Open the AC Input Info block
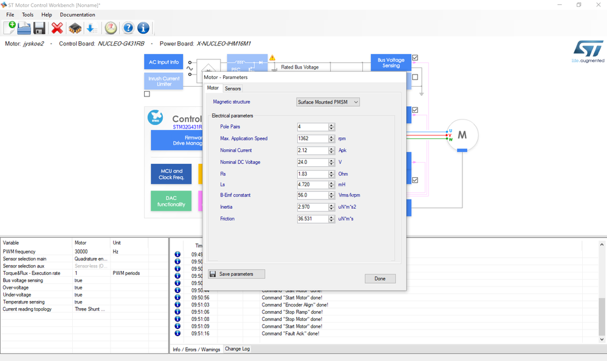607x361 pixels. 164,62
